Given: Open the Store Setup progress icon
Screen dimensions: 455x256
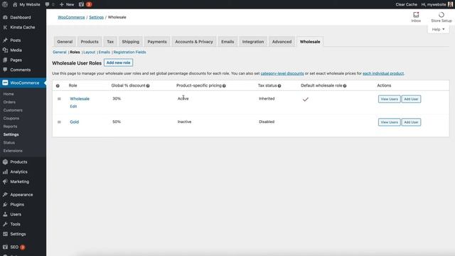Looking at the screenshot, I should pos(441,17).
